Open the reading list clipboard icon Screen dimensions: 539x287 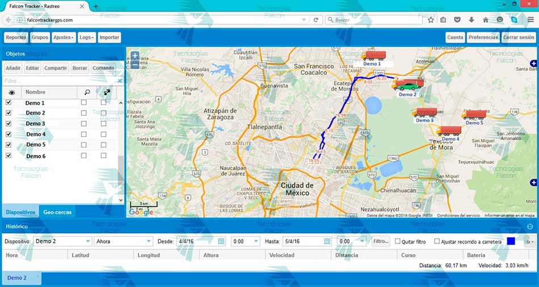[x=443, y=20]
